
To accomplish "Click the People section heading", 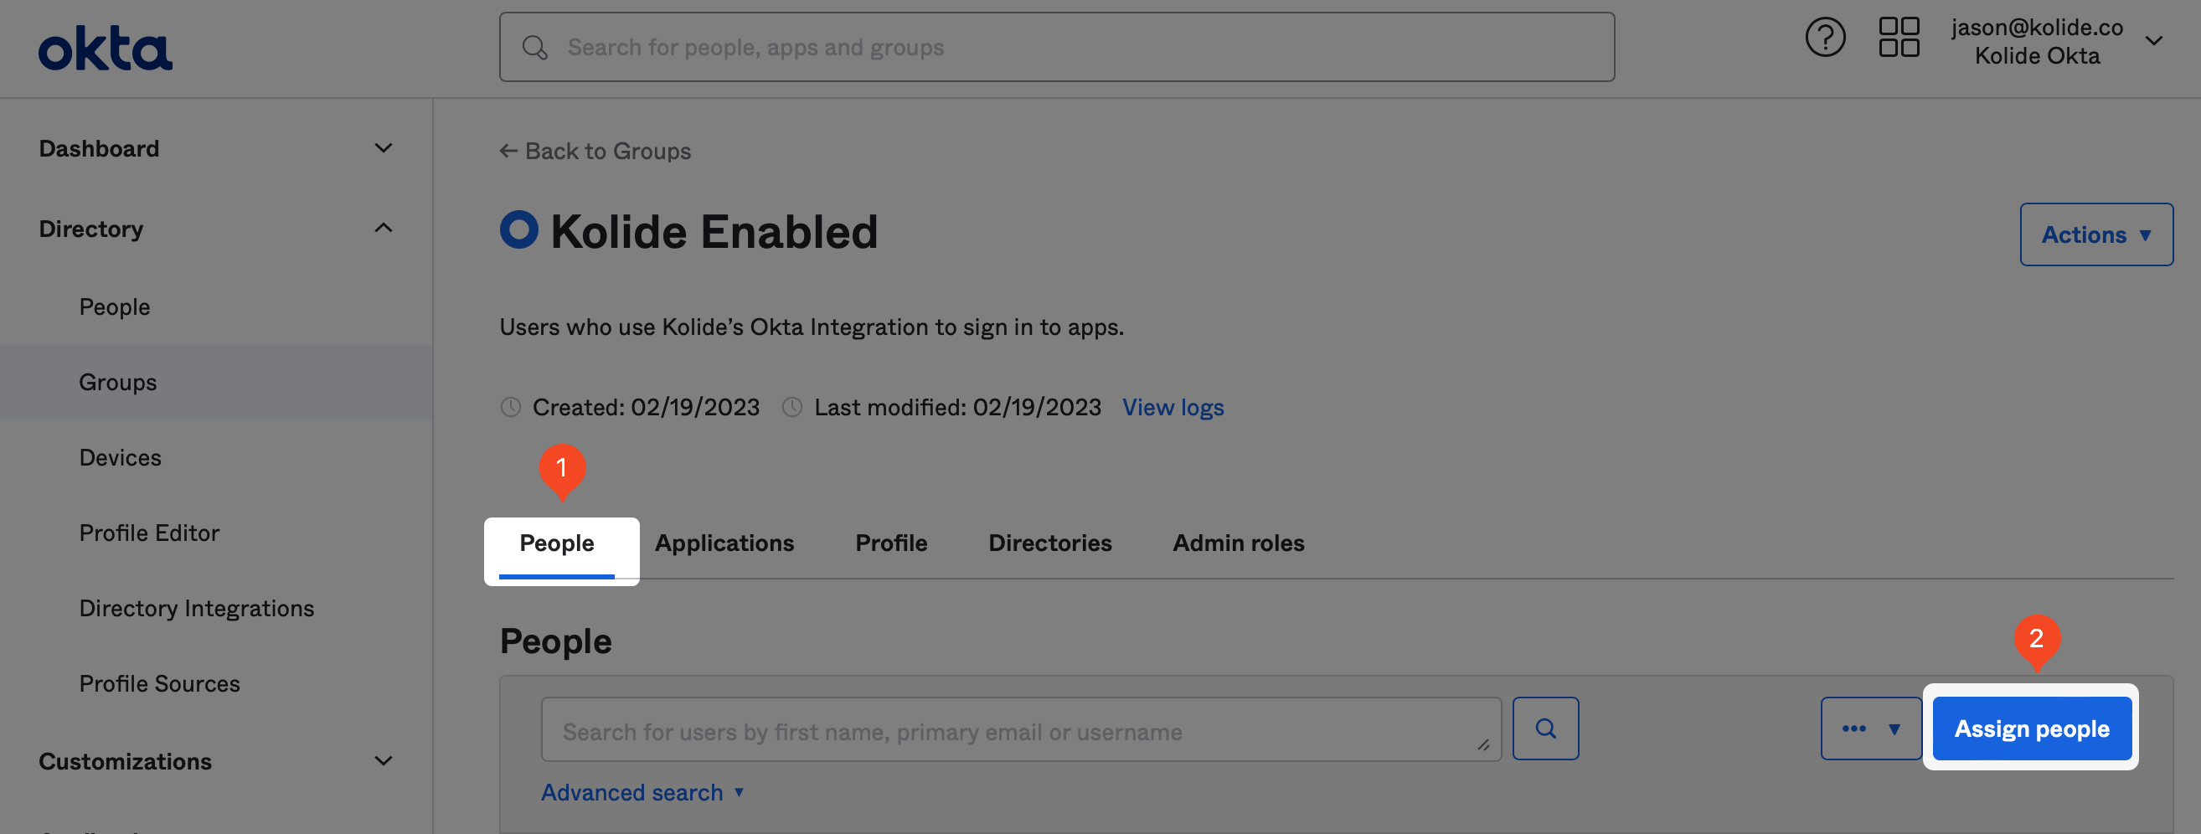I will tap(555, 641).
